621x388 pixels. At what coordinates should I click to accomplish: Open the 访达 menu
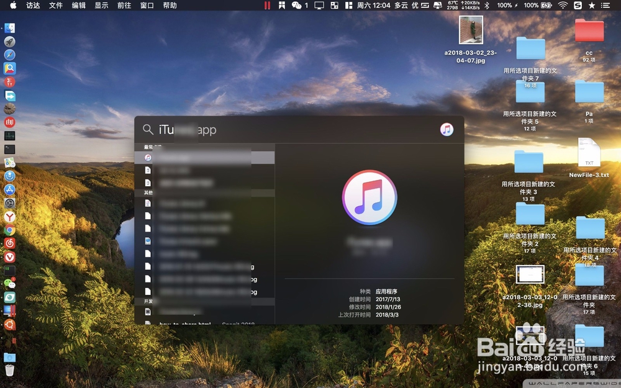tap(33, 5)
